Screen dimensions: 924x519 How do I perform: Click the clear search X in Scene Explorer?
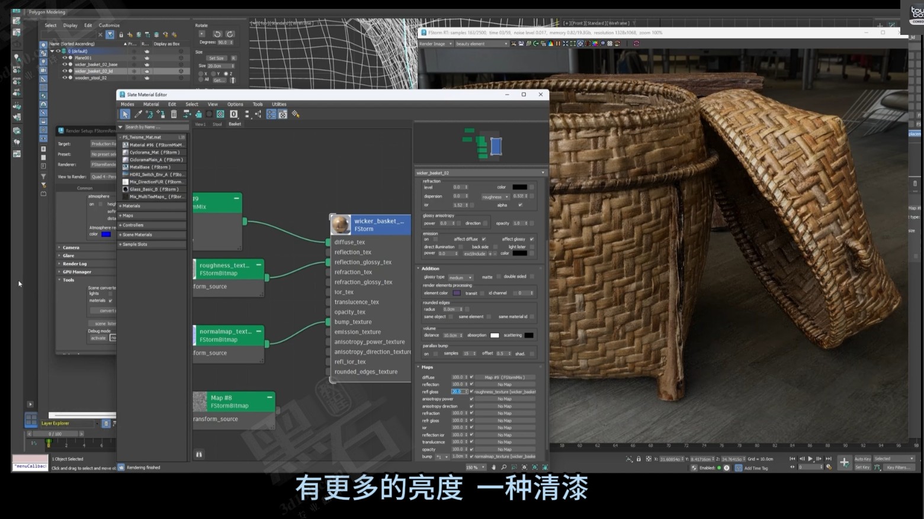tap(100, 35)
